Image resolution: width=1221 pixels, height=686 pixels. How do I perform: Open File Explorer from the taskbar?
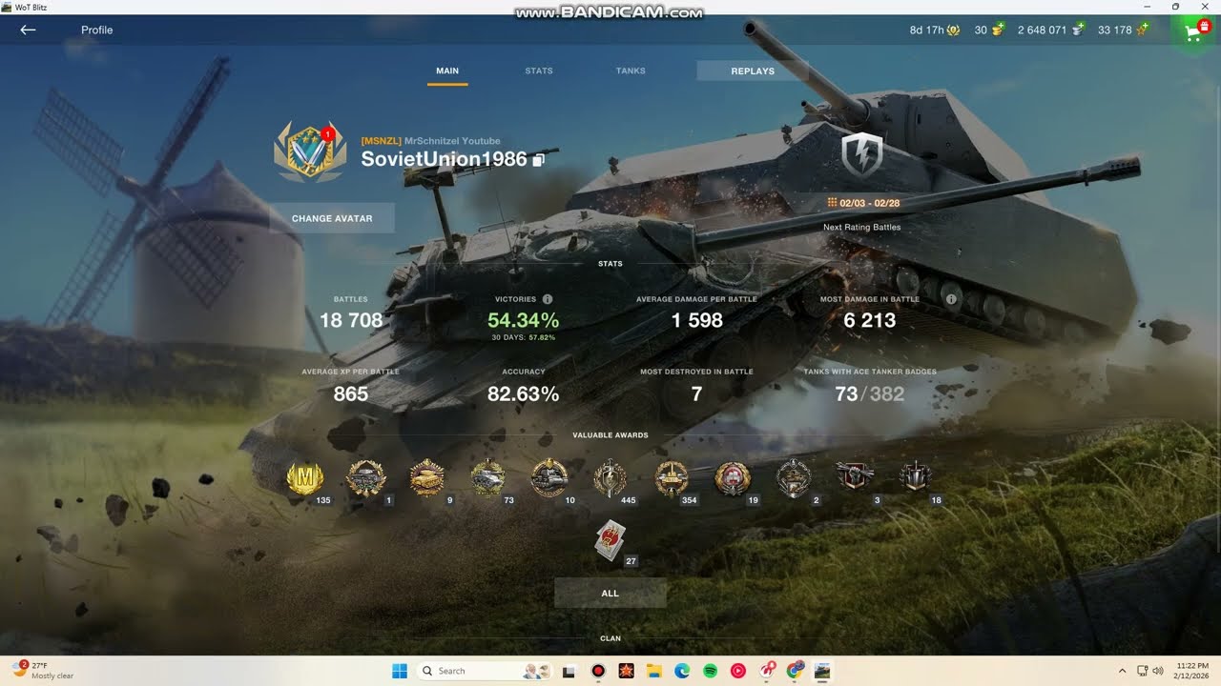[x=653, y=671]
